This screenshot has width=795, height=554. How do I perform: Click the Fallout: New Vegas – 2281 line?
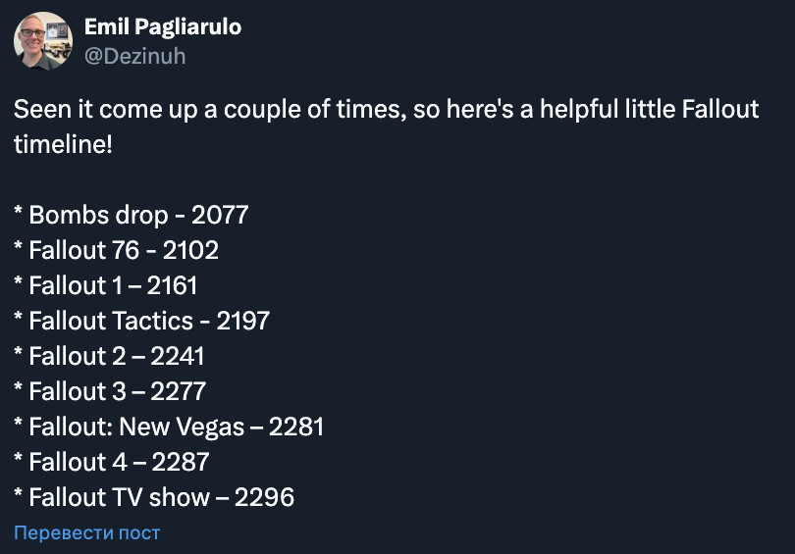coord(169,427)
